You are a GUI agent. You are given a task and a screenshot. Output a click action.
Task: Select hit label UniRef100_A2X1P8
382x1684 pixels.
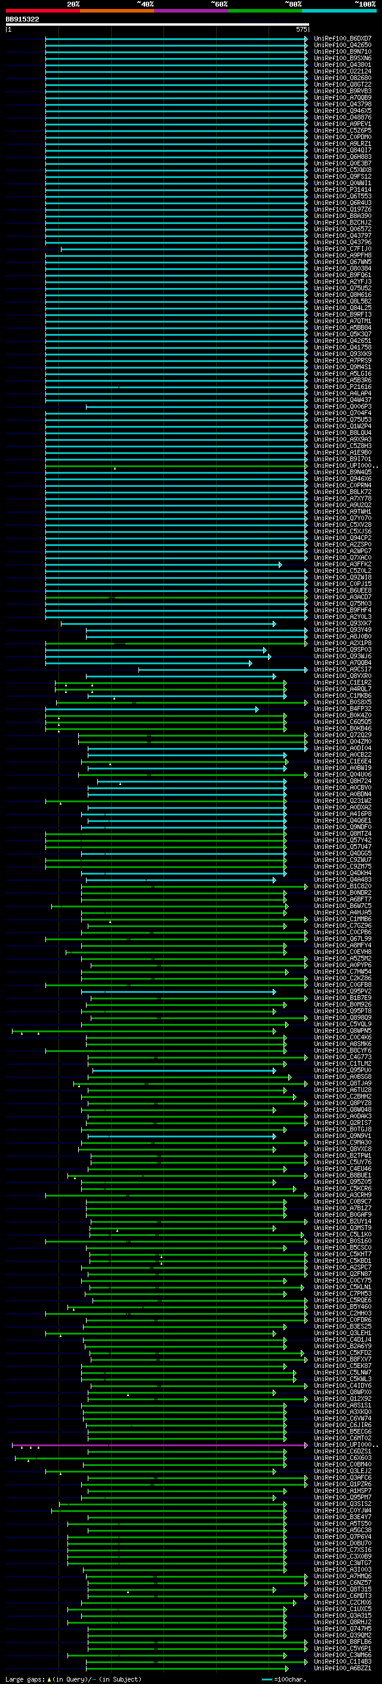click(x=343, y=643)
